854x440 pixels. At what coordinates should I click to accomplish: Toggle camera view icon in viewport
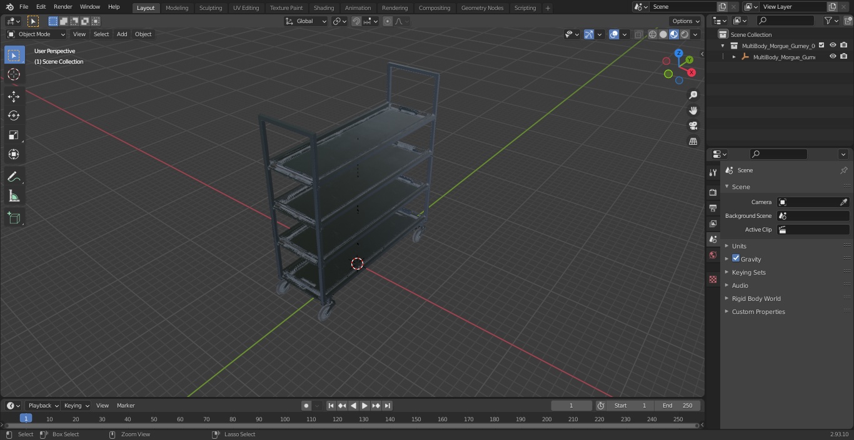[693, 125]
